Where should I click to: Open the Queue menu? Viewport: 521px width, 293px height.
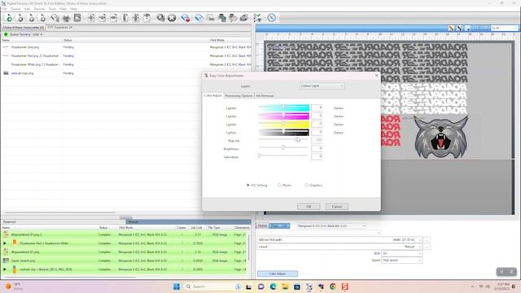pos(15,9)
